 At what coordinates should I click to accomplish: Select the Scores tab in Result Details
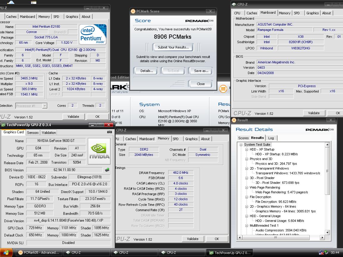(x=243, y=138)
